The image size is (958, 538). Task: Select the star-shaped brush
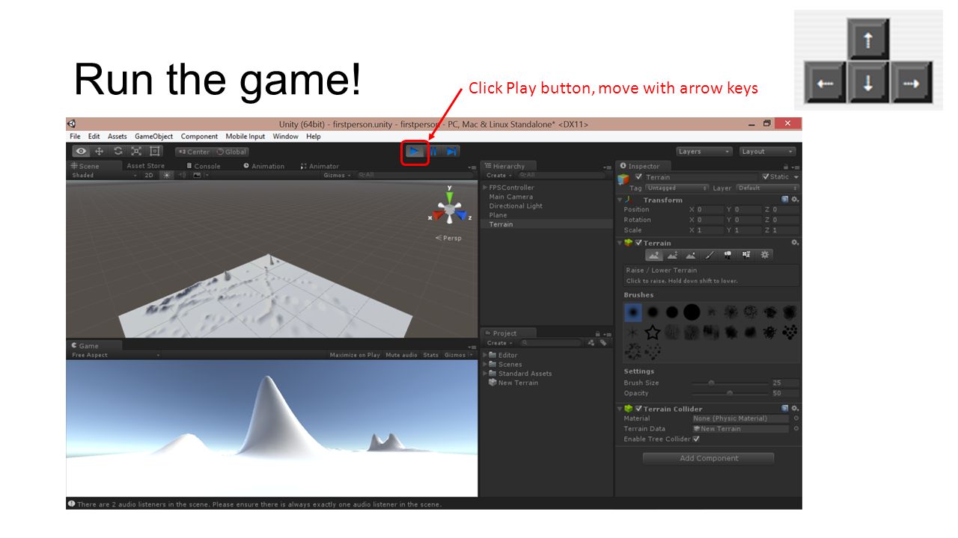coord(653,333)
